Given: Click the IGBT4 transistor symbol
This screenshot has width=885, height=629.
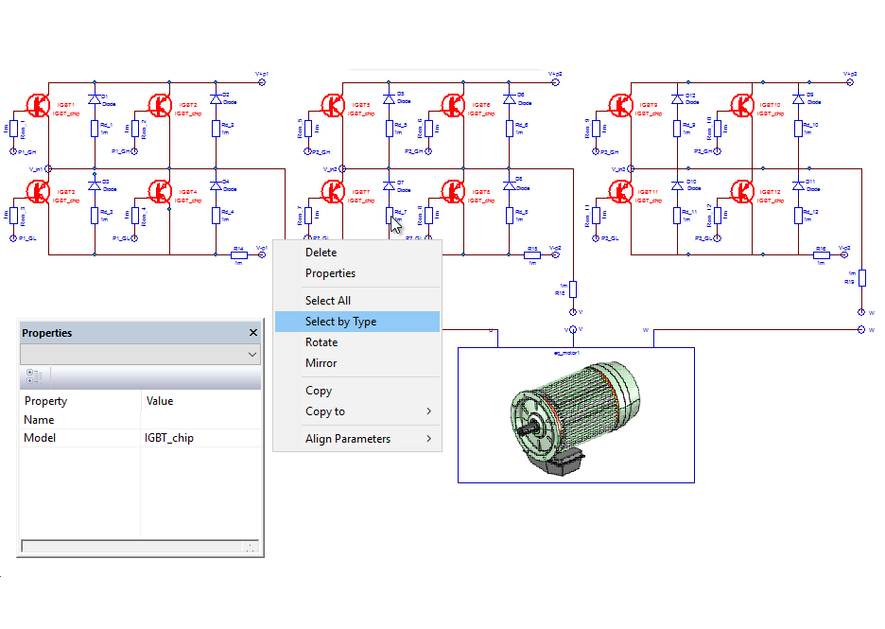Looking at the screenshot, I should (159, 192).
